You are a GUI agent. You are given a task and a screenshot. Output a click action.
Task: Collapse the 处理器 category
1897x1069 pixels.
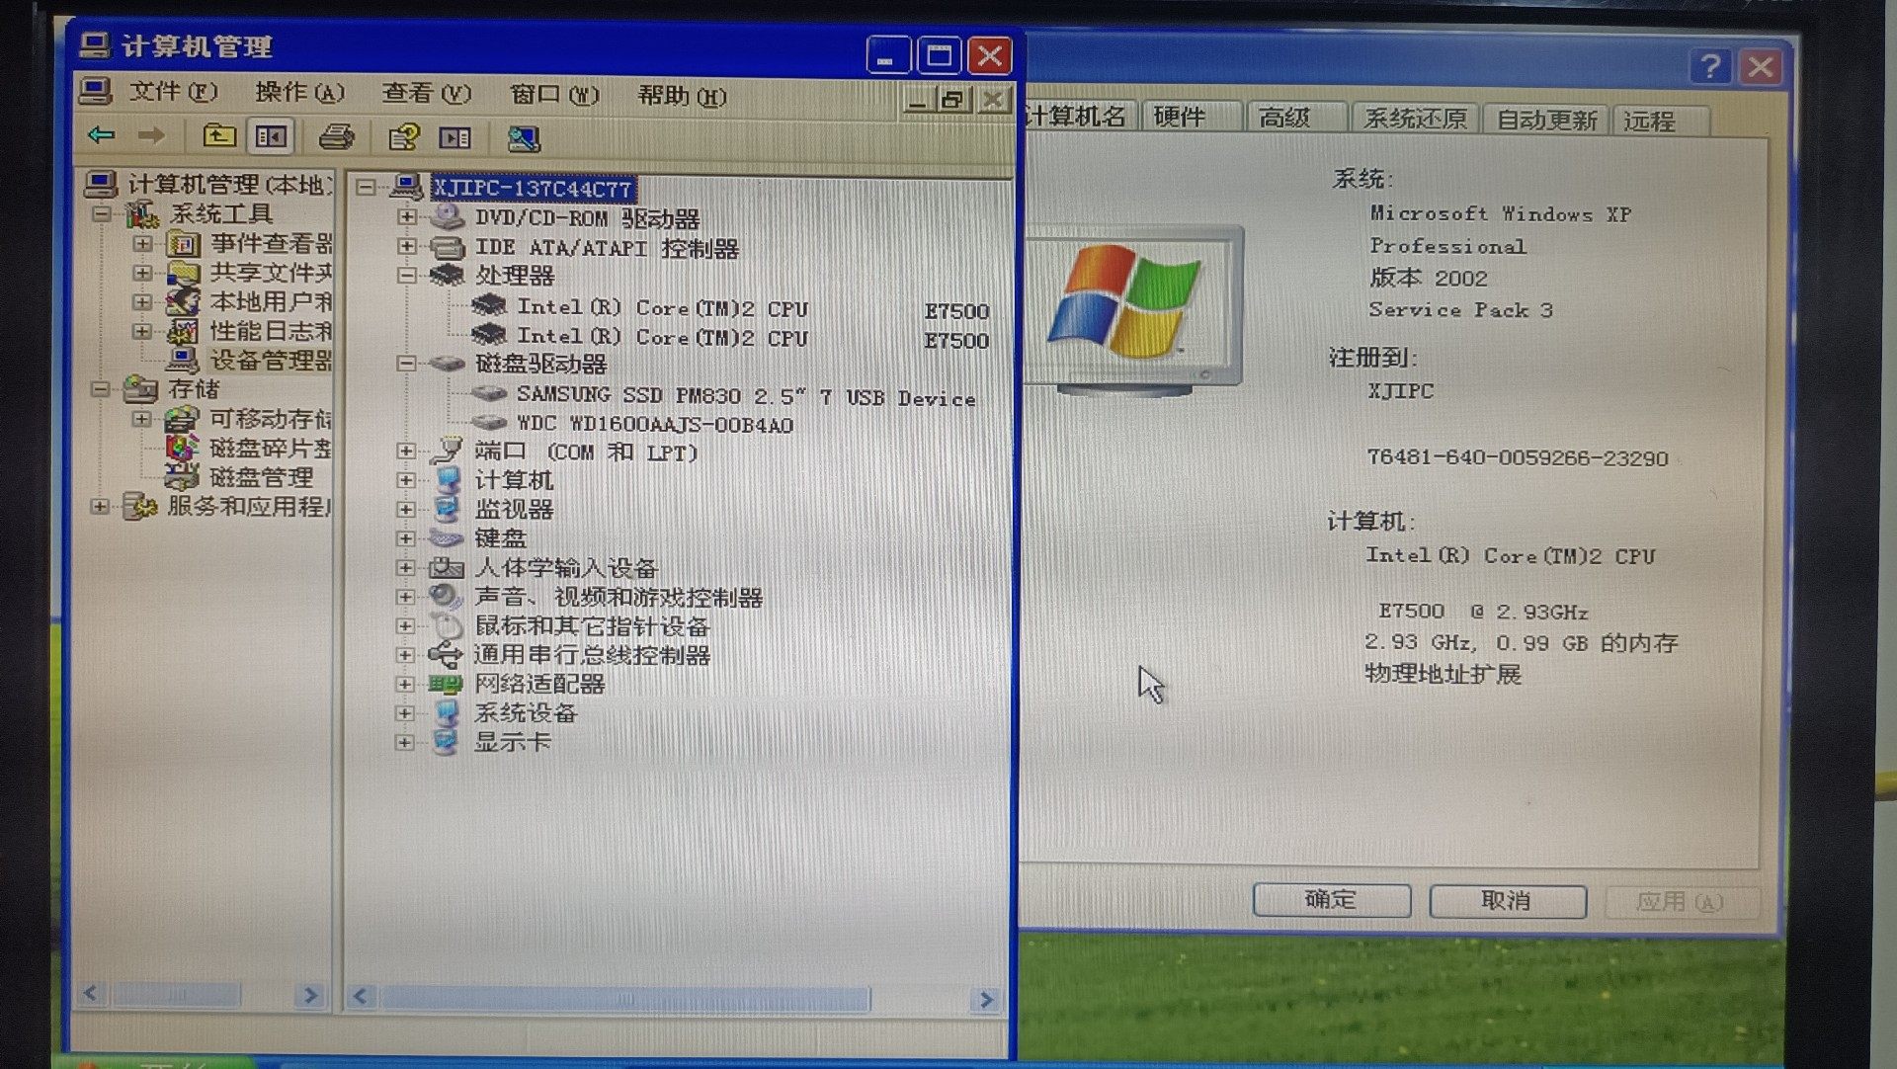coord(406,276)
